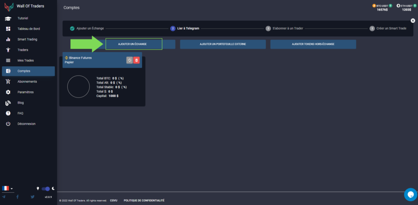The image size is (418, 205).
Task: Click the BTC-USDT price 16576$
Action: pos(382,10)
